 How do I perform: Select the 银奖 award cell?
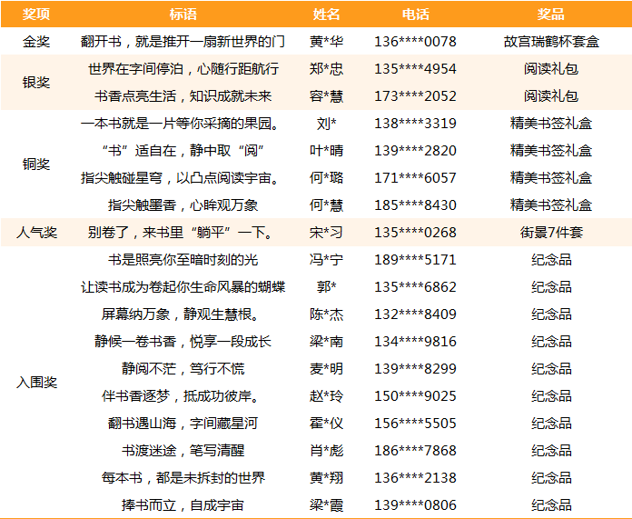point(36,83)
